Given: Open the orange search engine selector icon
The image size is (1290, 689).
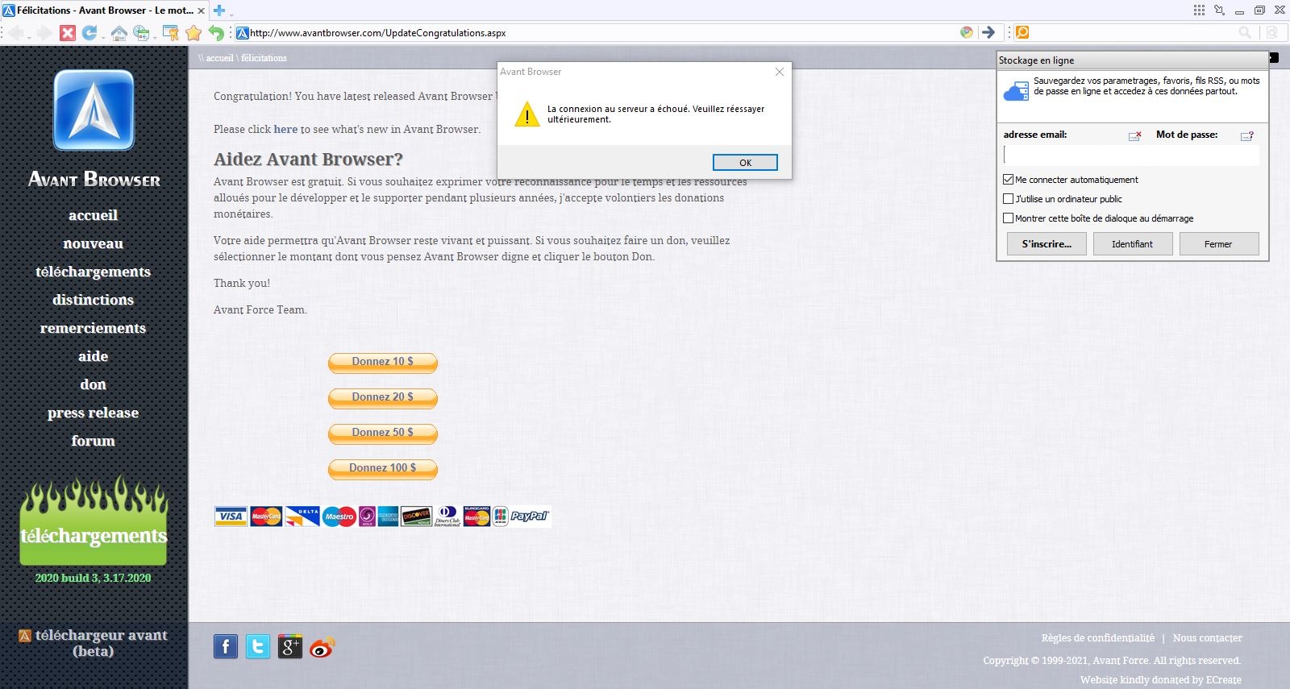Looking at the screenshot, I should [1022, 32].
